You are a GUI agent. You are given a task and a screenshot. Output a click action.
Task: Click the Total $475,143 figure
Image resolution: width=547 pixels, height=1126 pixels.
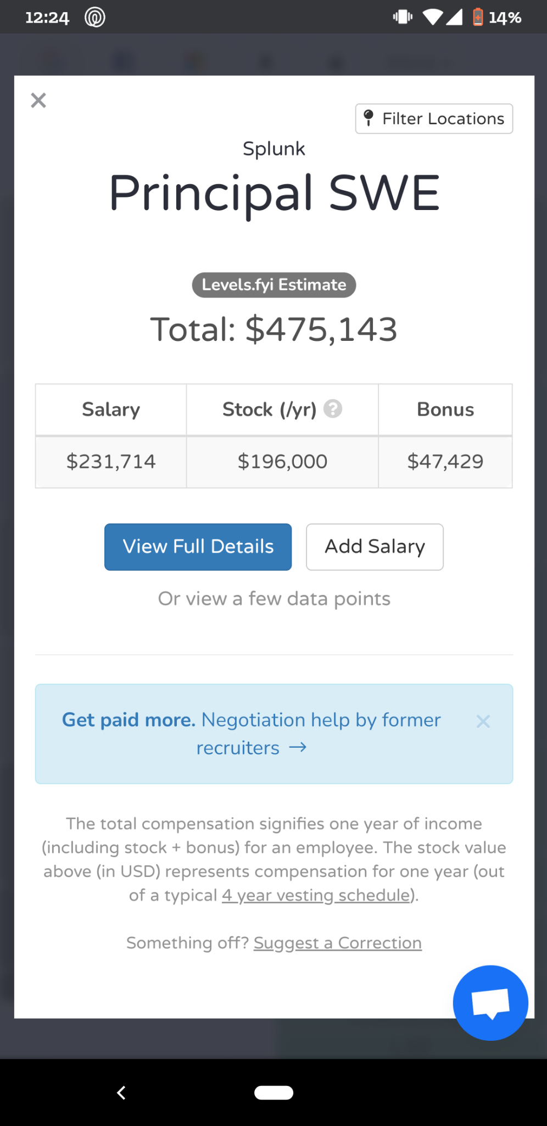pos(274,329)
